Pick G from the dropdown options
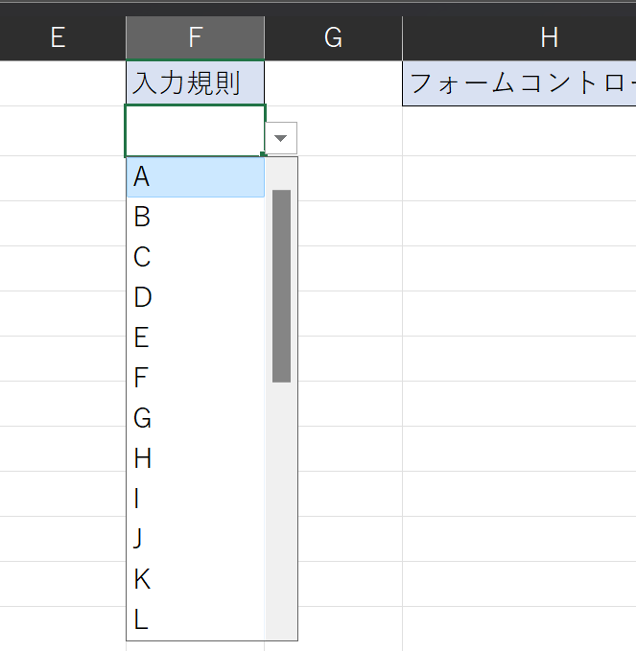 (196, 419)
